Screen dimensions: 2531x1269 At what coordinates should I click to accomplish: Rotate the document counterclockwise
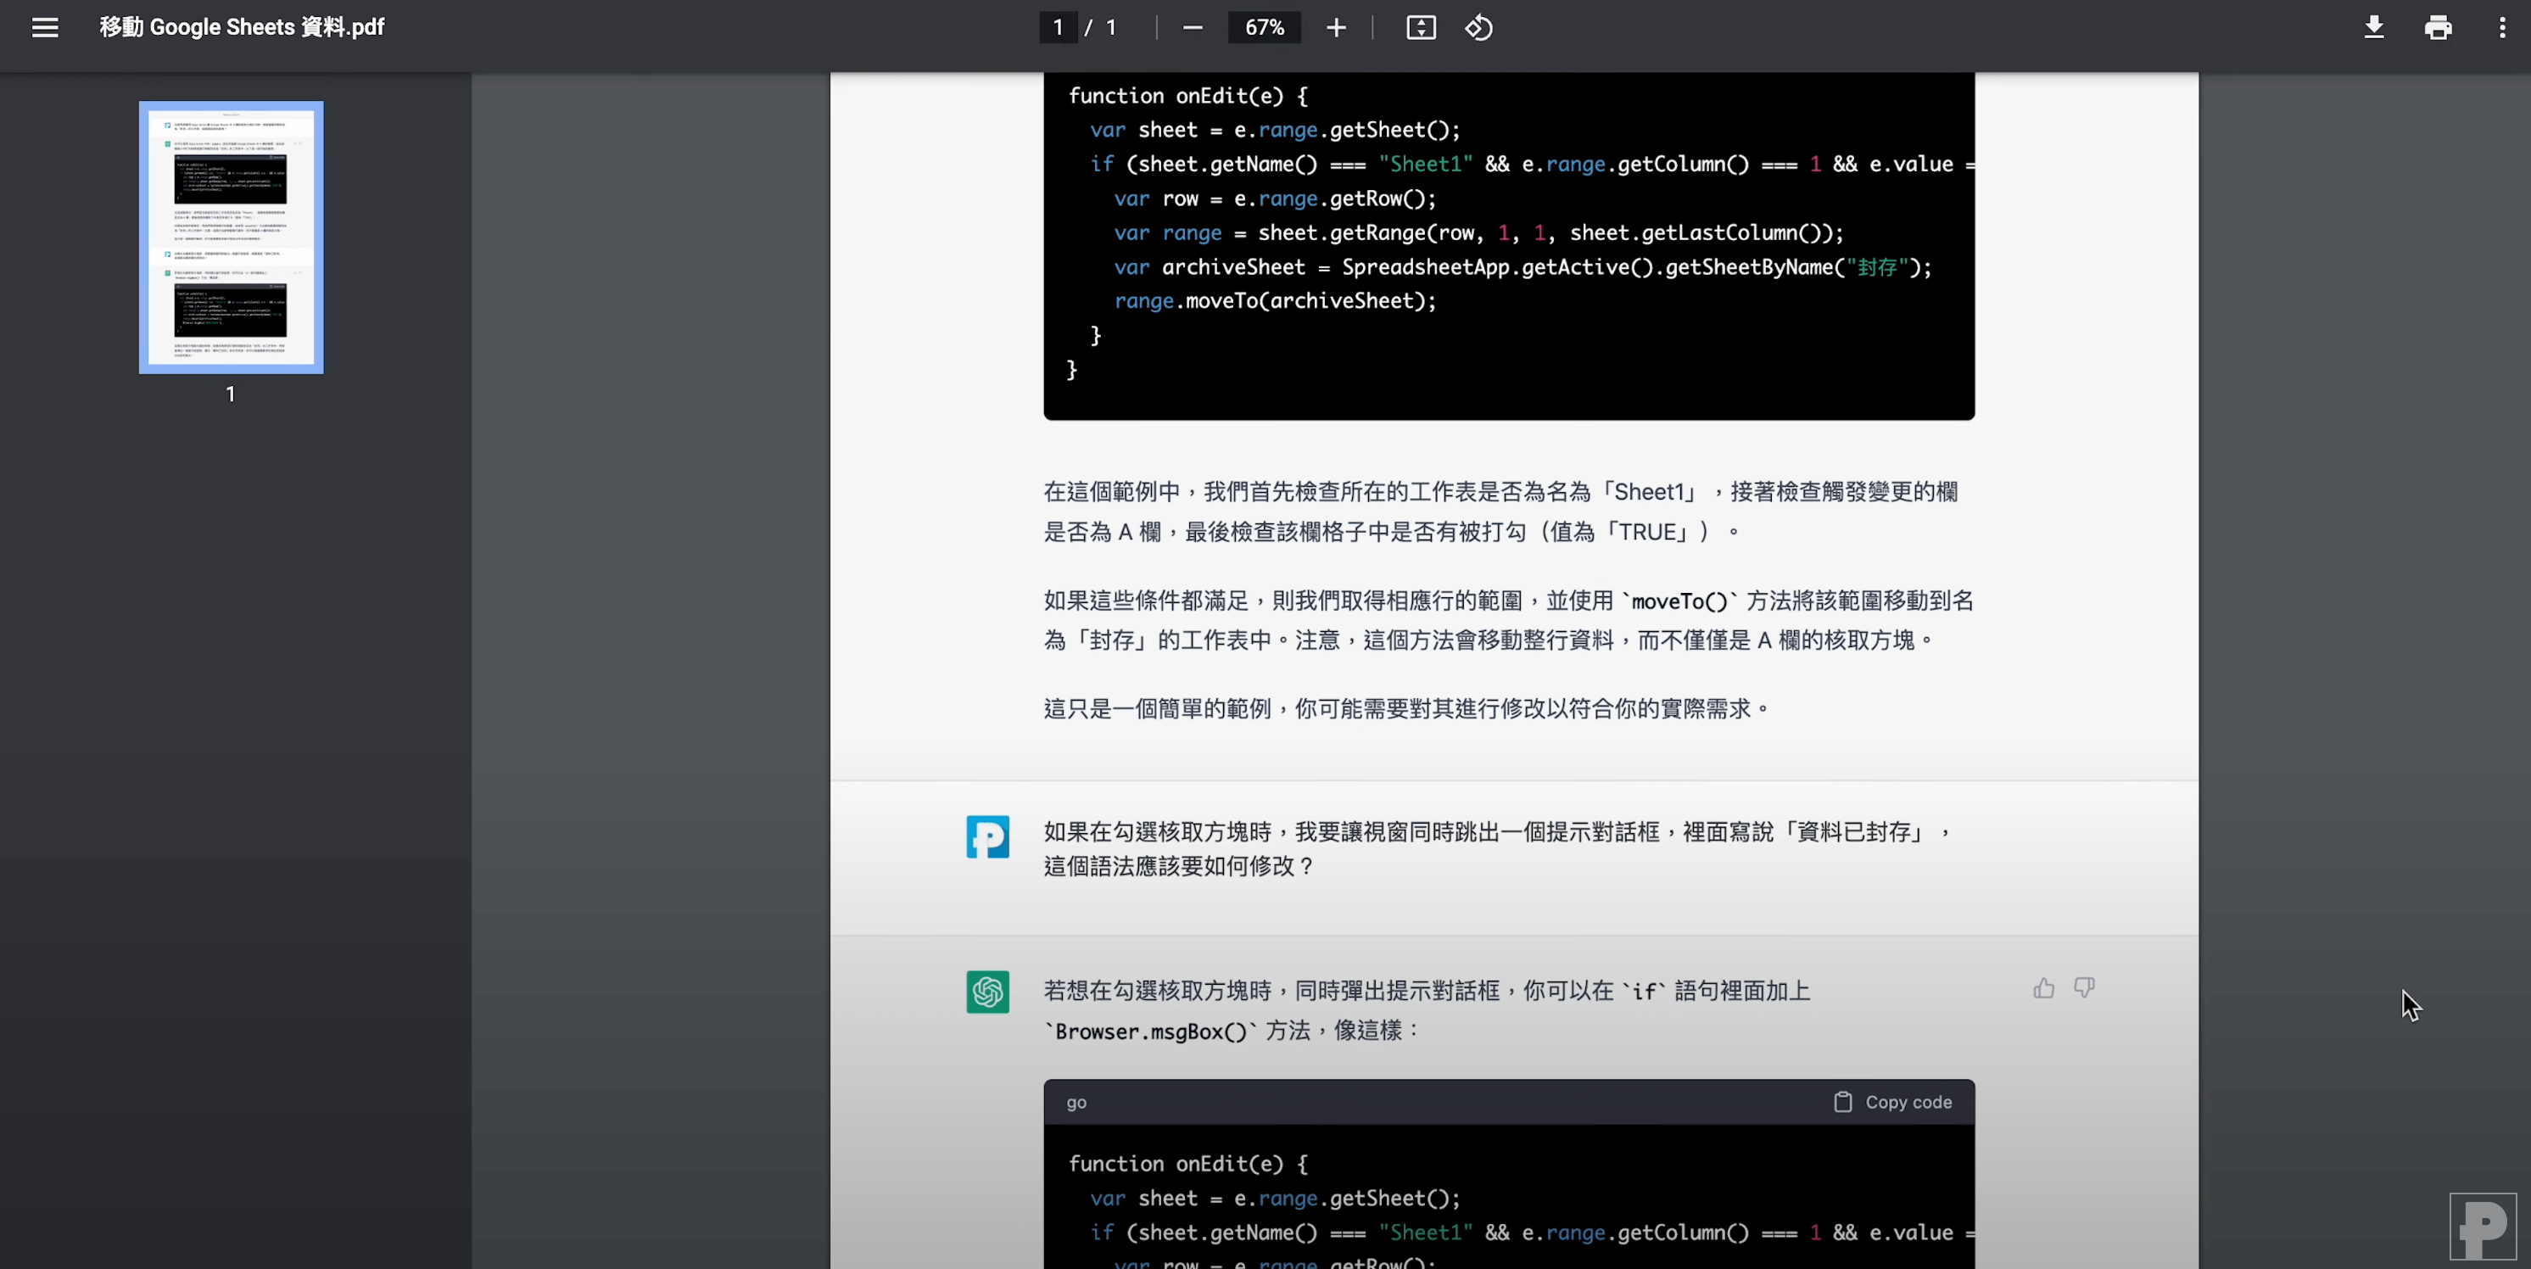coord(1478,27)
